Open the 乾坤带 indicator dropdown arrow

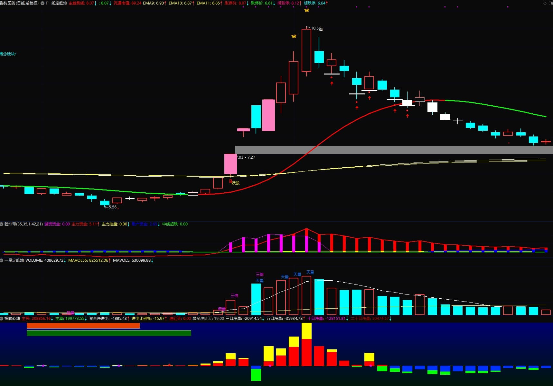tap(2, 224)
